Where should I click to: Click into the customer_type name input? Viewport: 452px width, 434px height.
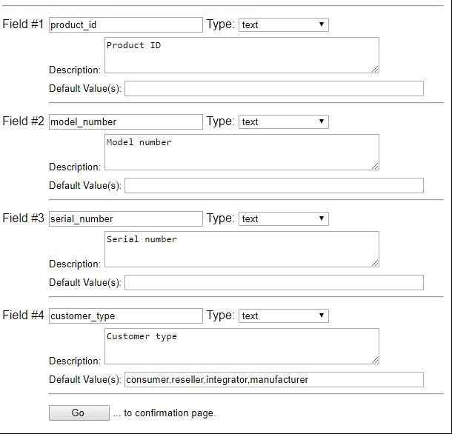125,316
